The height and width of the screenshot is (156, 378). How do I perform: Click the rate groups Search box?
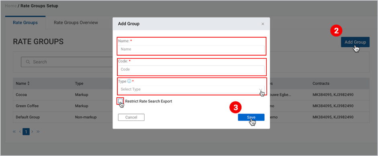(x=67, y=62)
